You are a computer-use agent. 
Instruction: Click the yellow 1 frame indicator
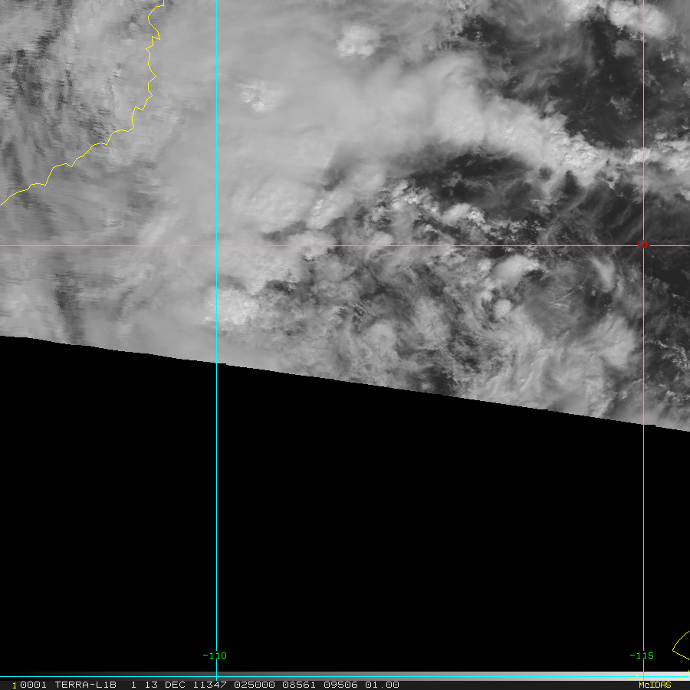pyautogui.click(x=15, y=685)
